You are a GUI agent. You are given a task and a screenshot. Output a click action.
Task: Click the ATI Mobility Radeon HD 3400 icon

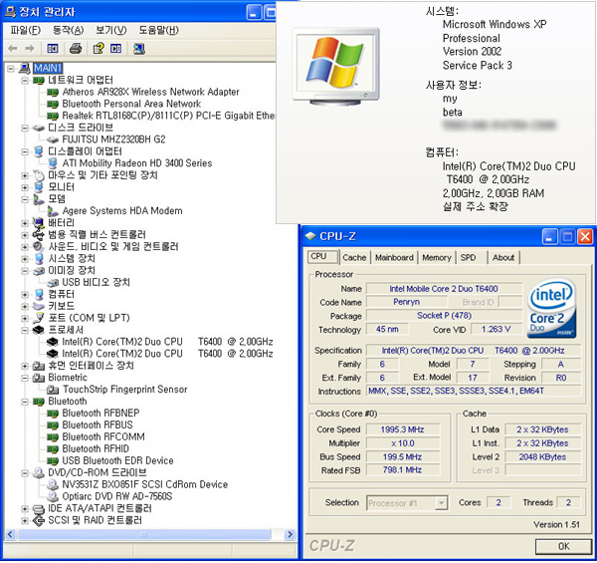pos(53,163)
